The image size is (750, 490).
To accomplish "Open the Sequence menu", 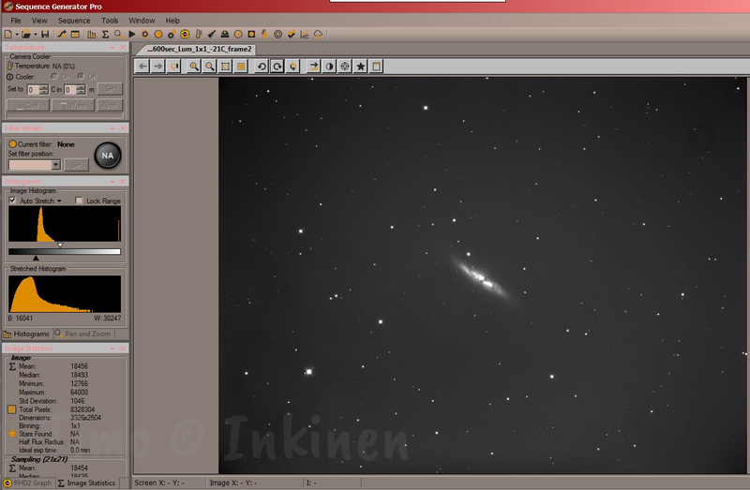I will [x=74, y=20].
